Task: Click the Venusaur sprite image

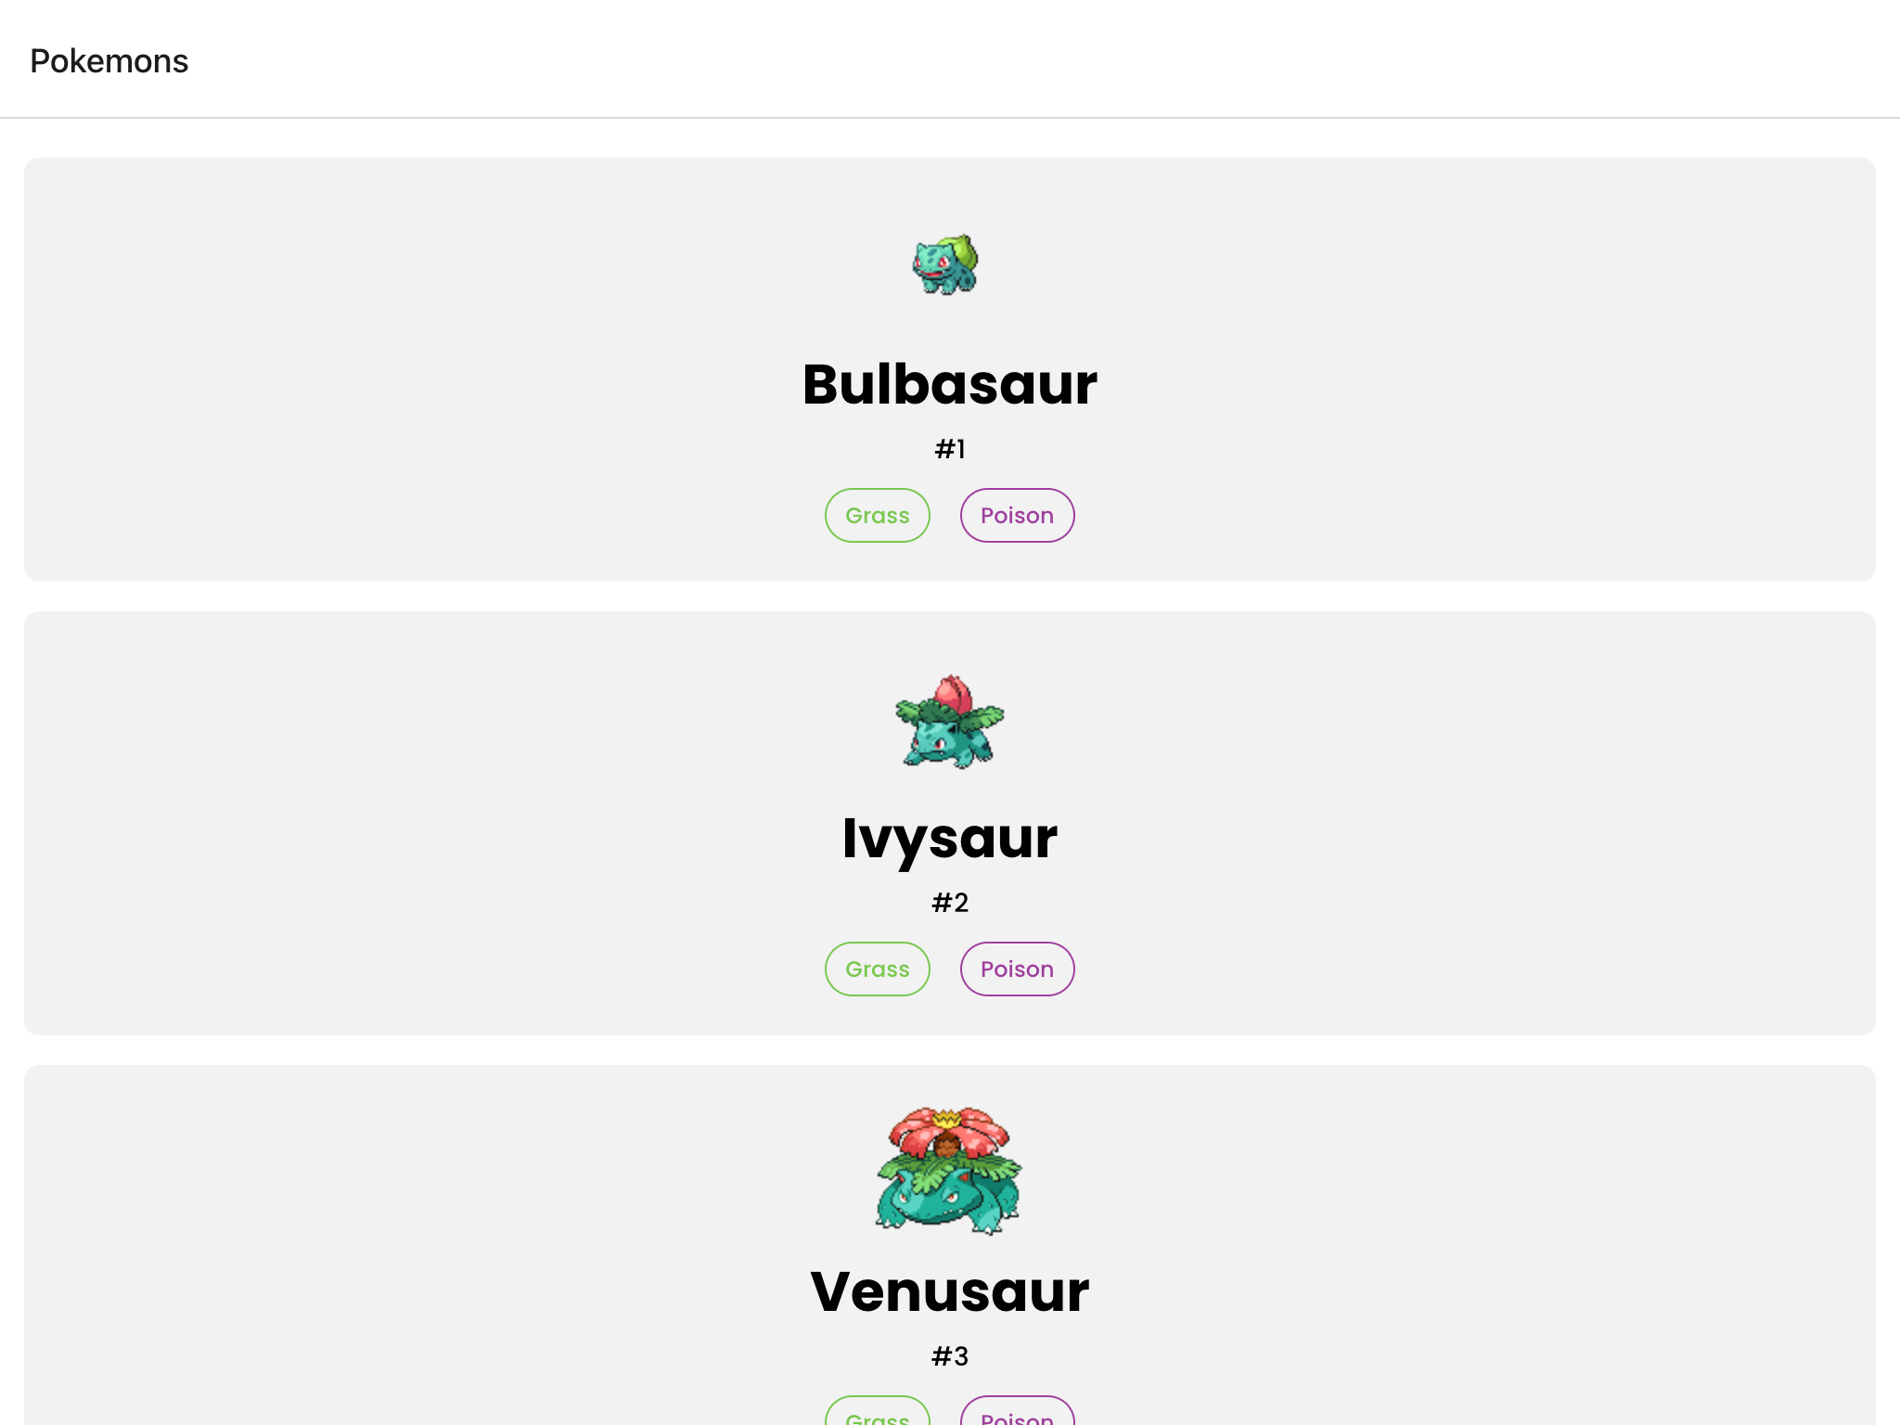Action: (948, 1170)
